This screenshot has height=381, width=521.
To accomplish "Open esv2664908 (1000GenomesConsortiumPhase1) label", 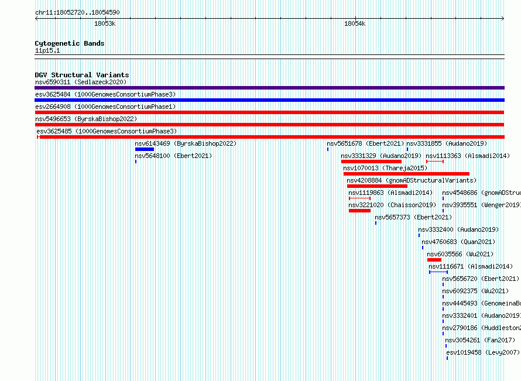I will (x=105, y=107).
